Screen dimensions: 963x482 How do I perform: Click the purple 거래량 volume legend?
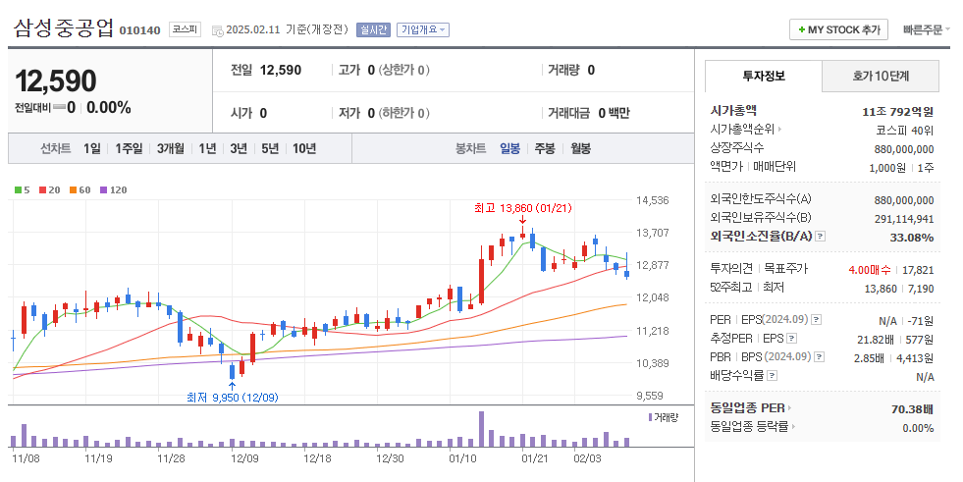(664, 417)
